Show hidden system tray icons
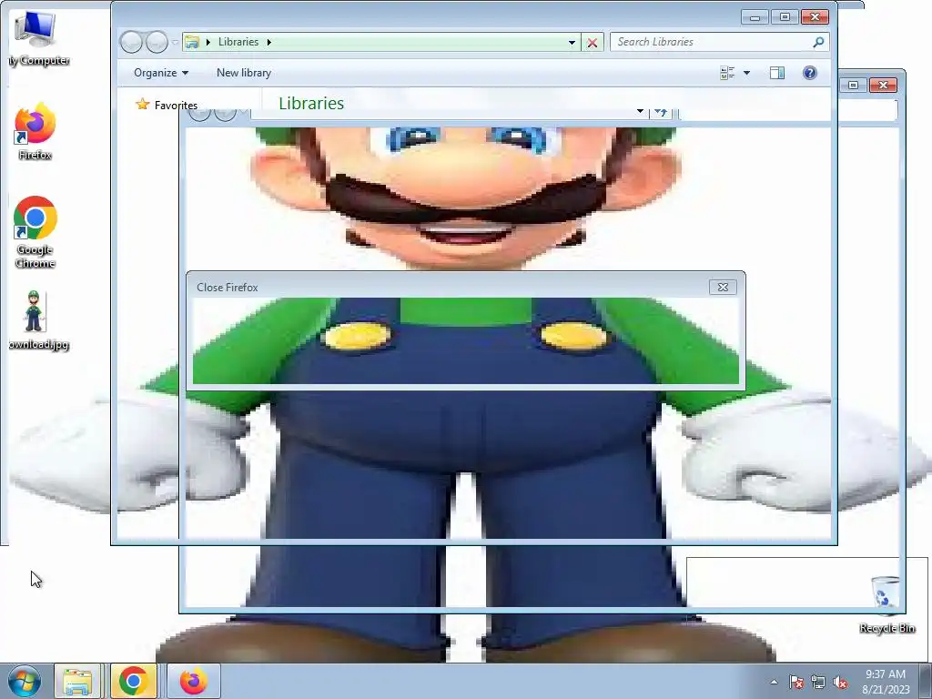The height and width of the screenshot is (699, 932). [x=774, y=682]
